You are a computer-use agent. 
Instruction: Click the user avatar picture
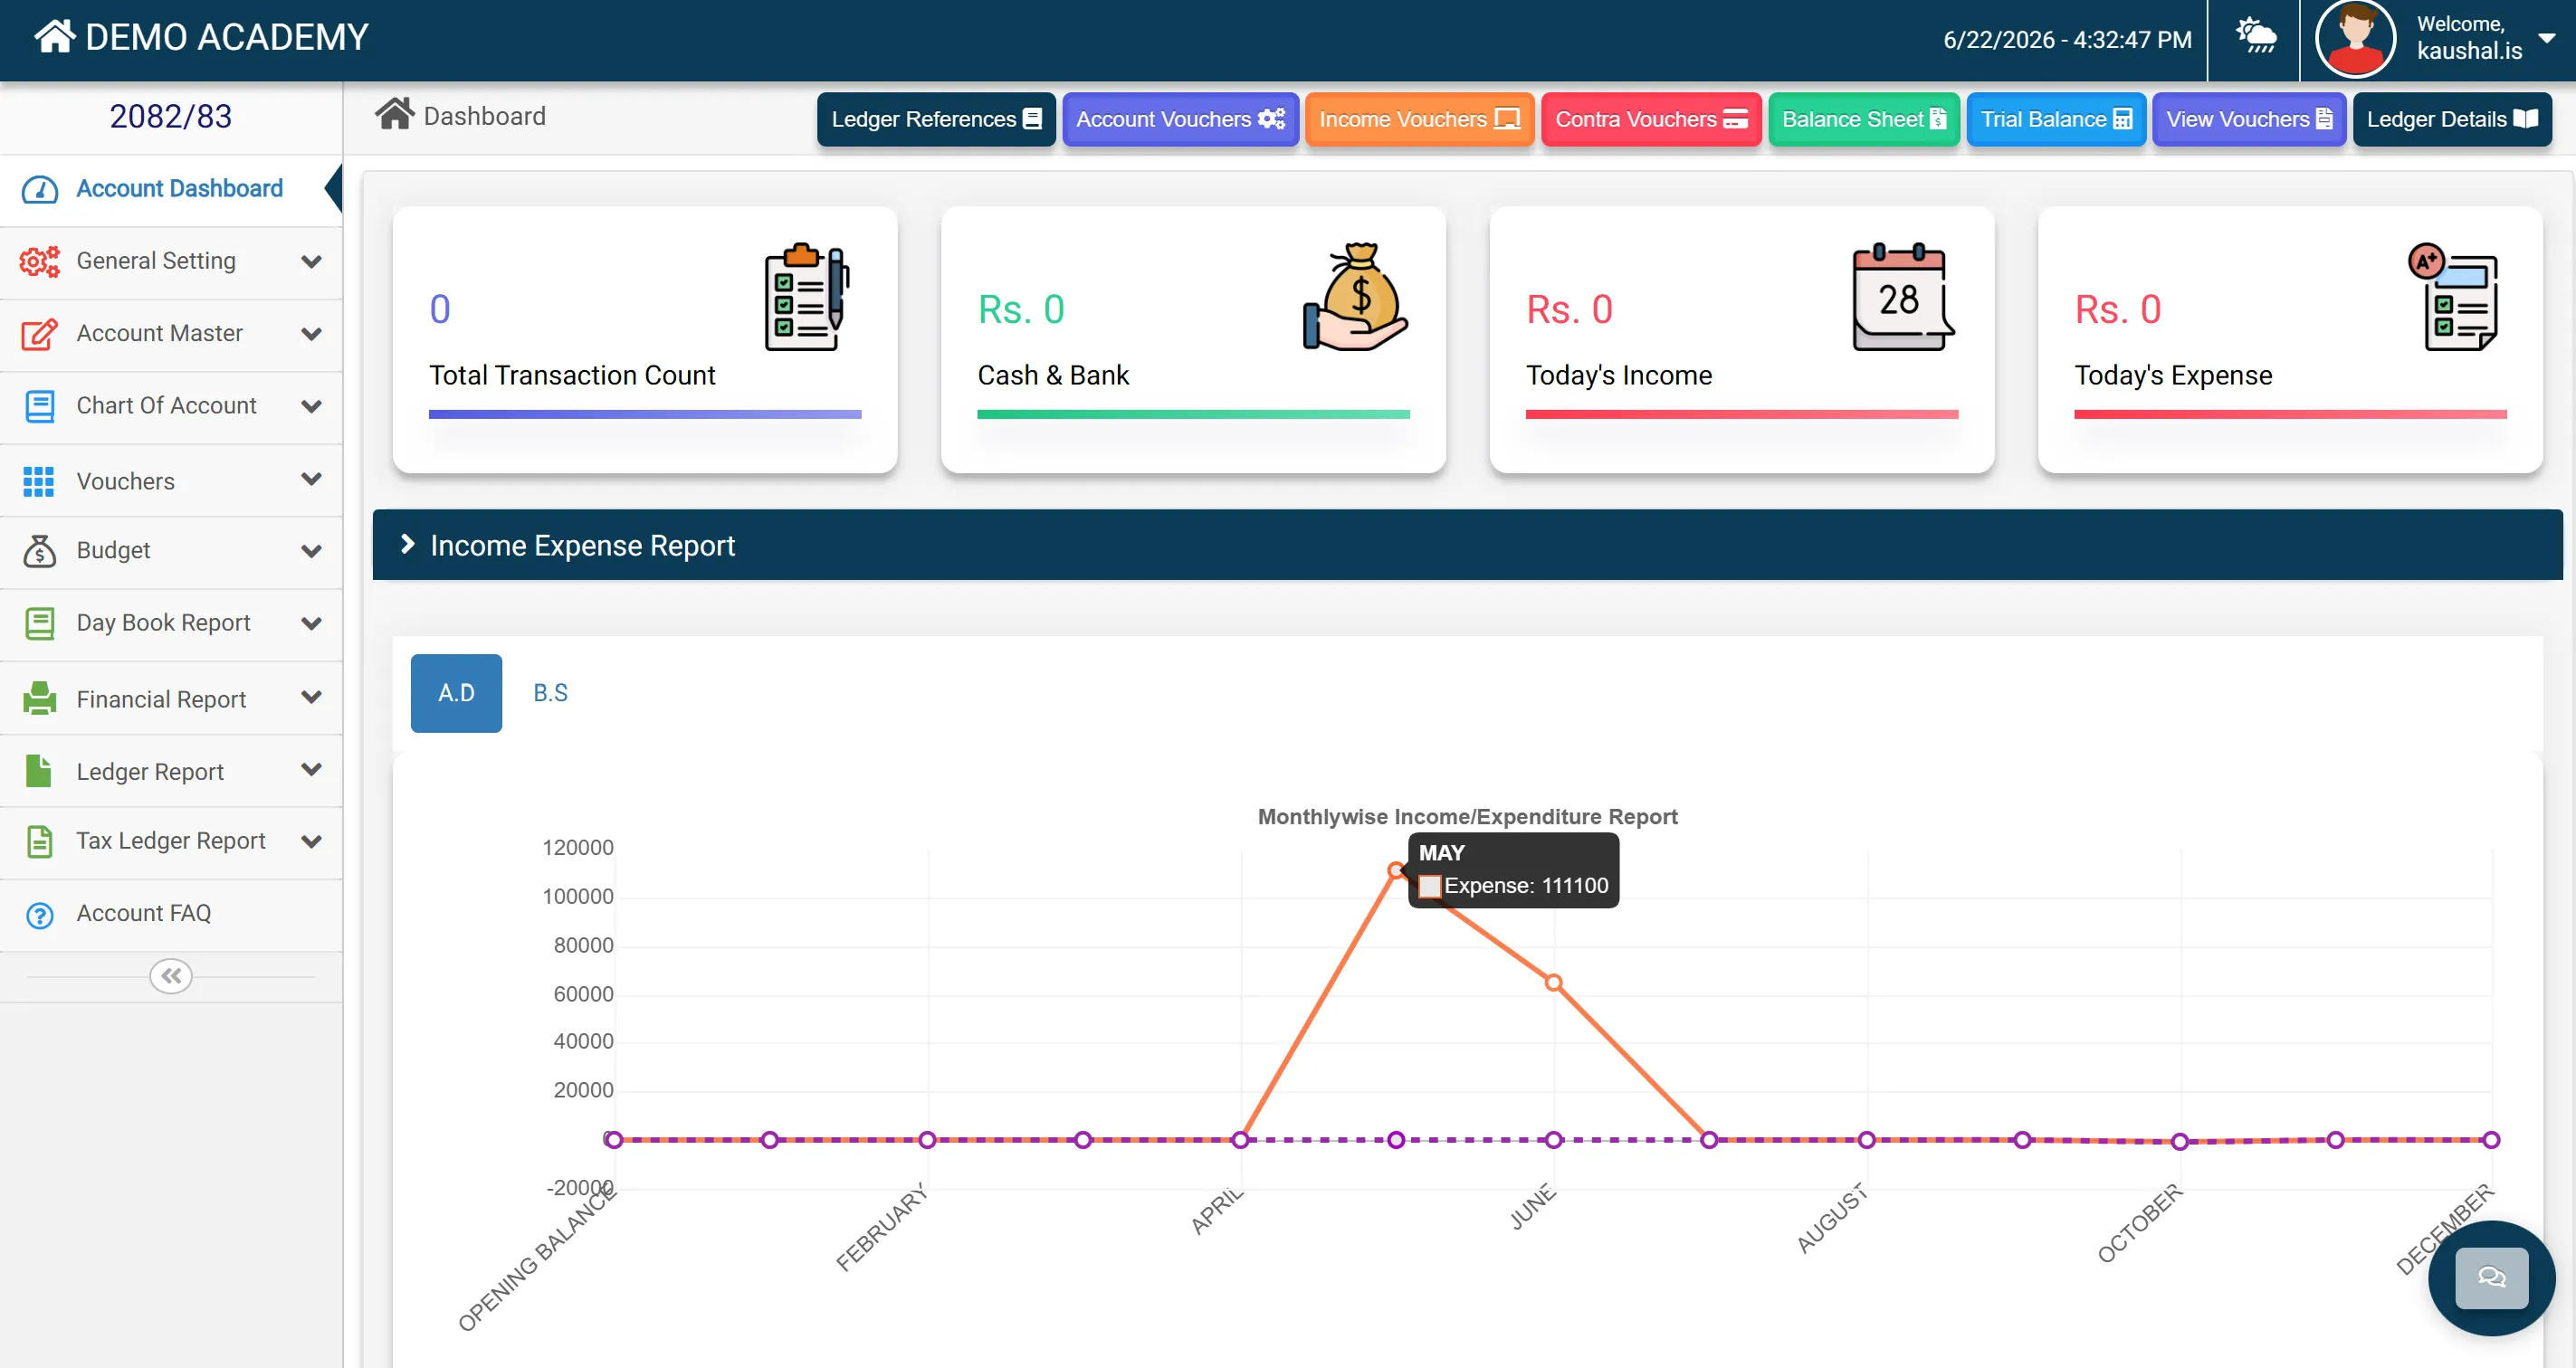2355,39
